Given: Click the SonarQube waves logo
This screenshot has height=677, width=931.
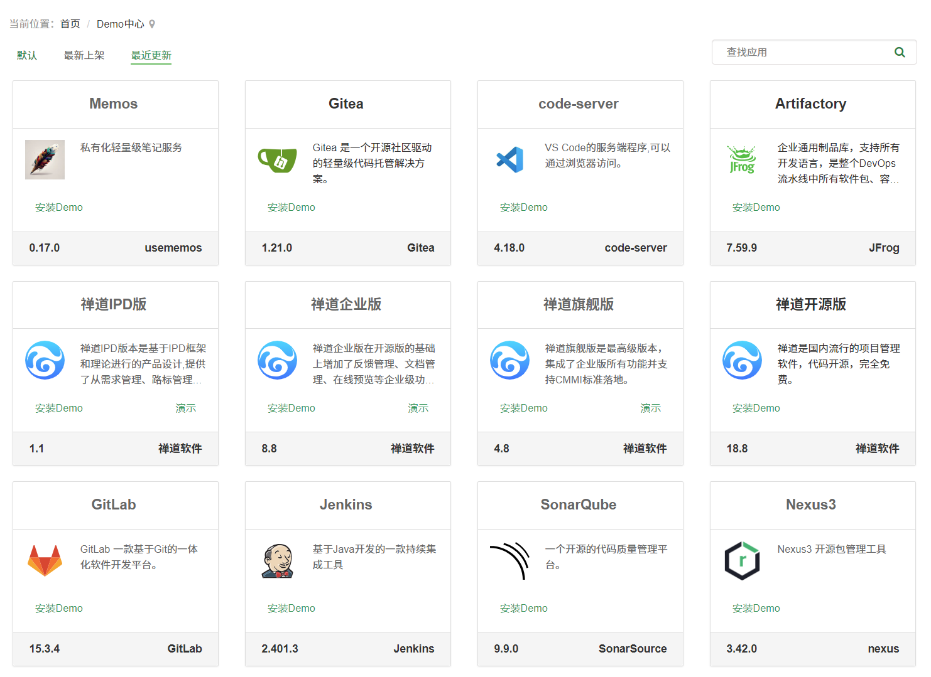Looking at the screenshot, I should pos(509,560).
